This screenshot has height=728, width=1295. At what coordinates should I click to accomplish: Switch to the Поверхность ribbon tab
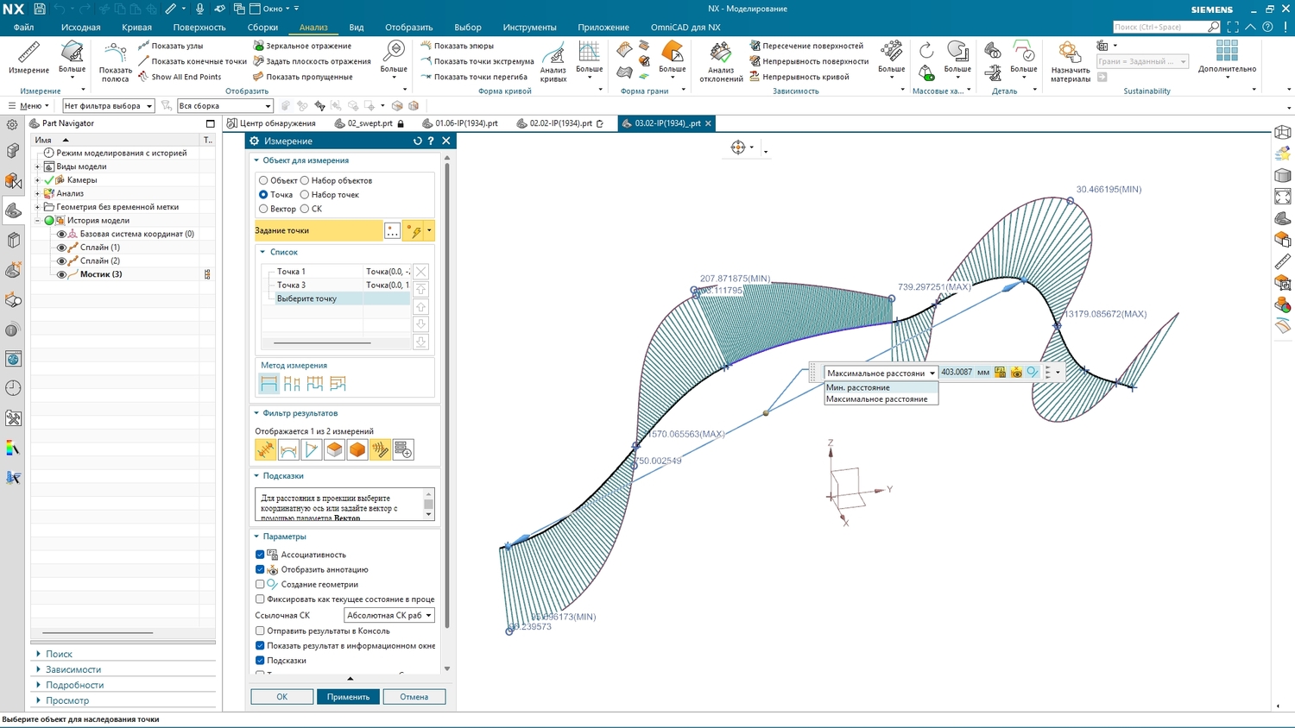click(199, 27)
